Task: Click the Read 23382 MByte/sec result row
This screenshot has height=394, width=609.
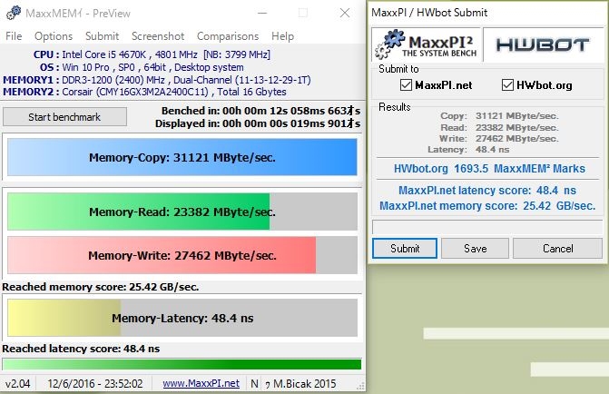Action: pyautogui.click(x=499, y=127)
